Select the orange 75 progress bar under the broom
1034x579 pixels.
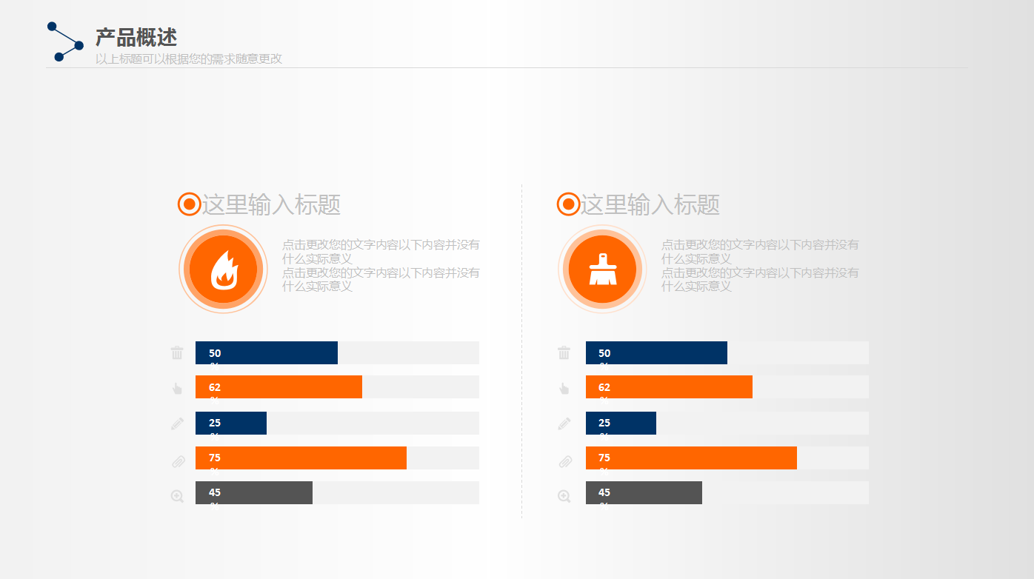pos(691,458)
